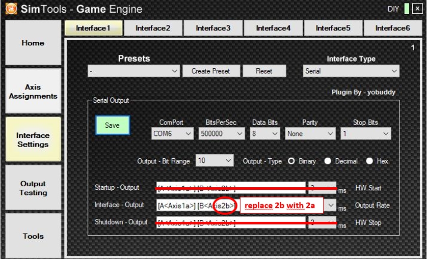Screen dimensions: 427x259
Task: Expand the BitsPerSec dropdown showing 500000
Action: 221,134
